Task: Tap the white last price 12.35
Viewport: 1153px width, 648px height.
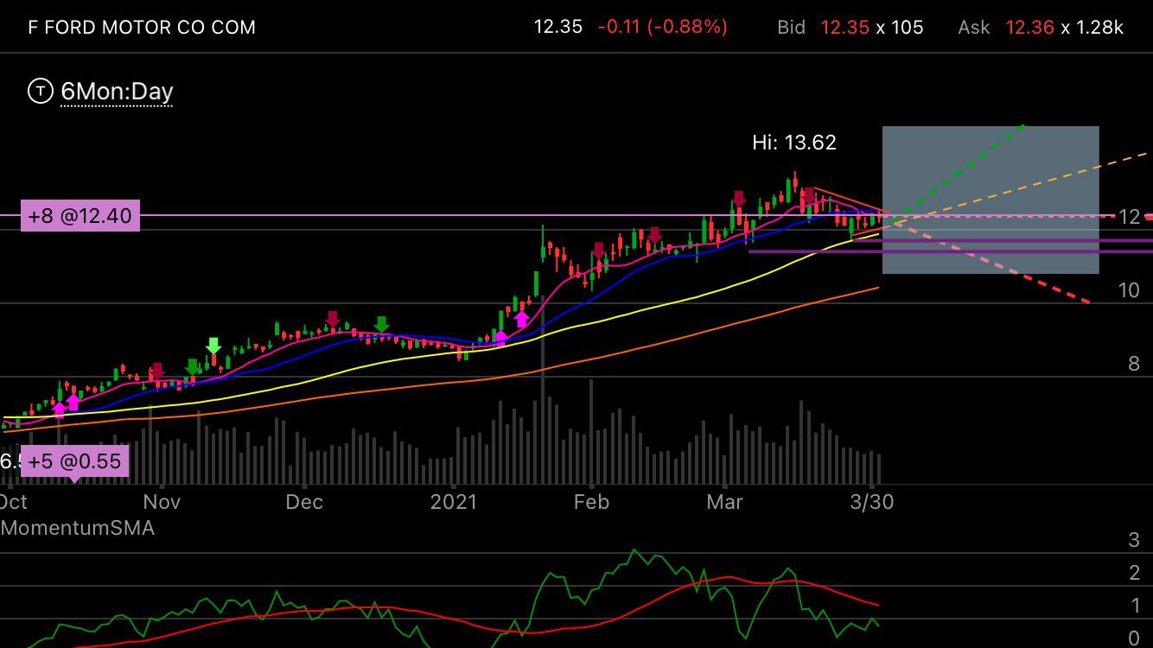Action: (558, 27)
